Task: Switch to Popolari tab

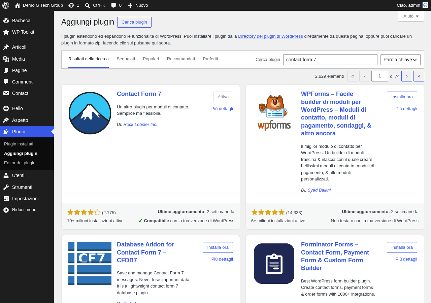Action: 151,59
